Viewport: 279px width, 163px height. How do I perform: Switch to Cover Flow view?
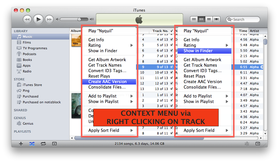[216, 19]
